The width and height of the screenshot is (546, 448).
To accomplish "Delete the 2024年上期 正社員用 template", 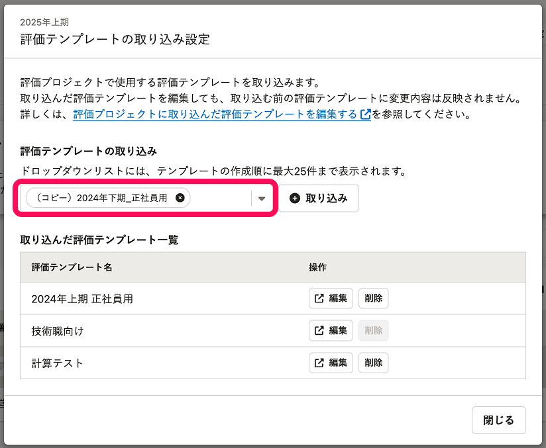I will 373,298.
